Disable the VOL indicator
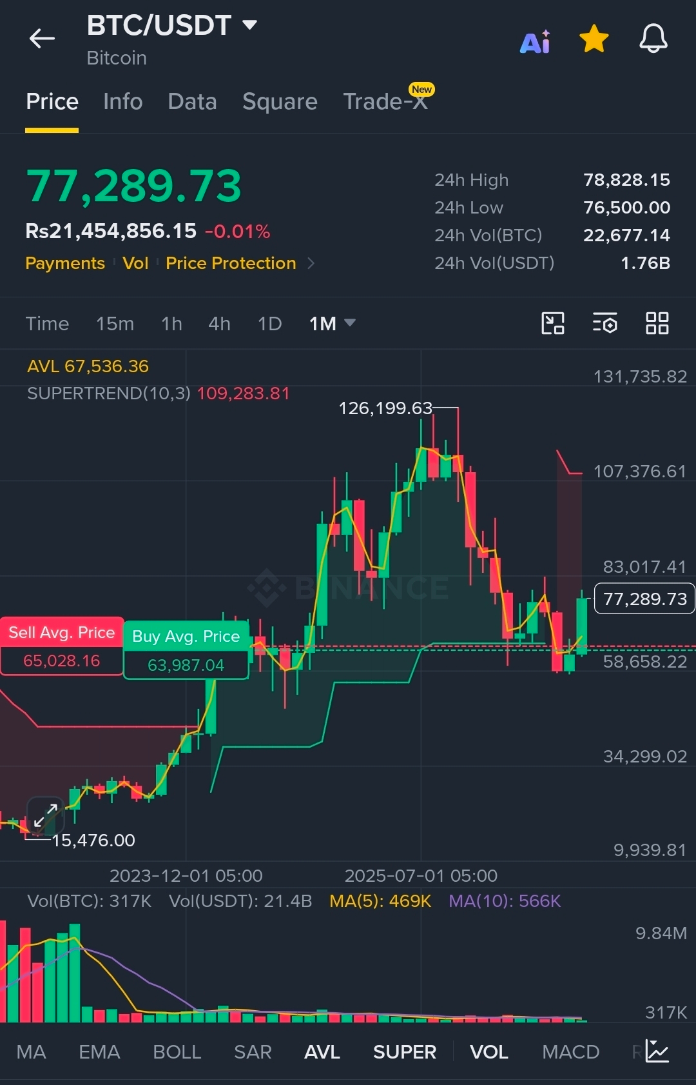Image resolution: width=696 pixels, height=1085 pixels. (x=488, y=1052)
